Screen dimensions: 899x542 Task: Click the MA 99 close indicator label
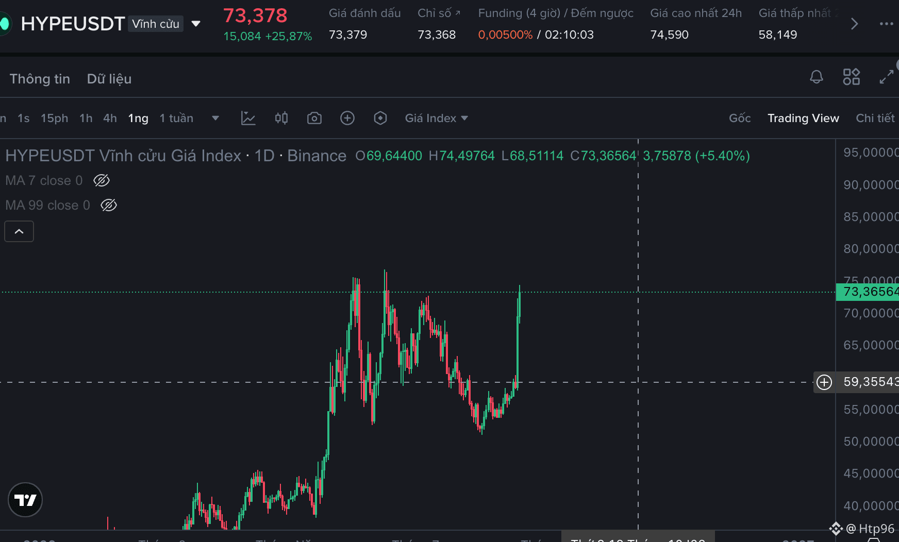coord(47,205)
